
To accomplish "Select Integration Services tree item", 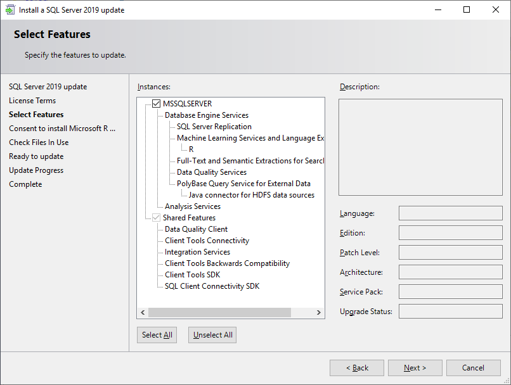I will coord(198,252).
